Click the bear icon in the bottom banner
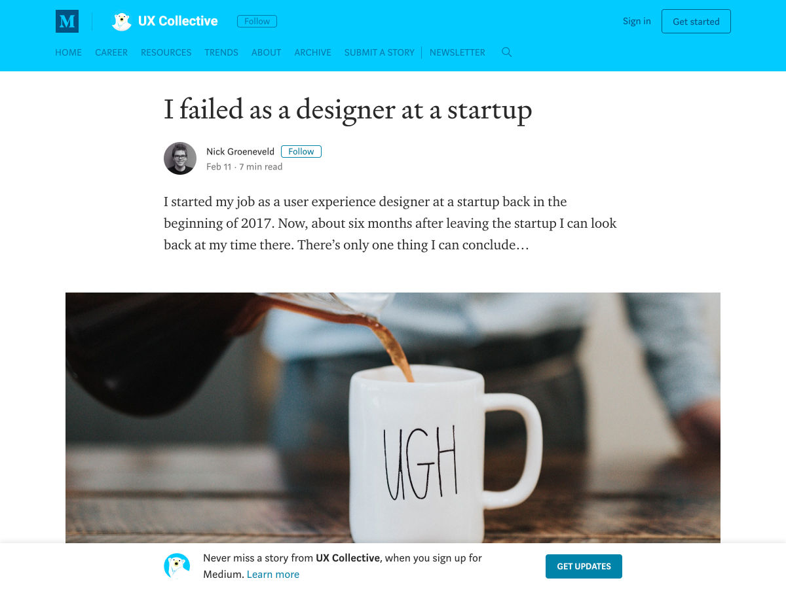The height and width of the screenshot is (589, 786). 177,566
